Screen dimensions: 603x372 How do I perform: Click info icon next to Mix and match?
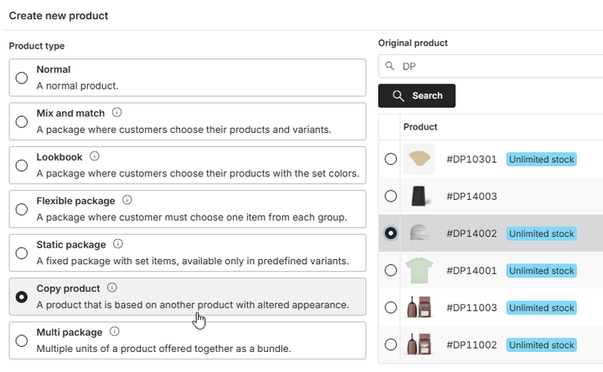117,112
